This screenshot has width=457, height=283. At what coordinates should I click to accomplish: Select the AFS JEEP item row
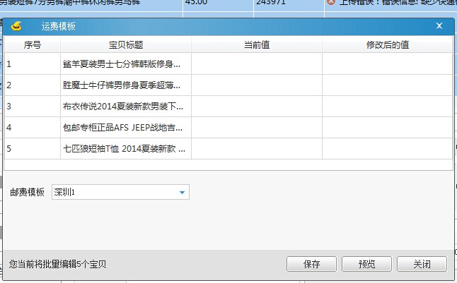point(122,128)
